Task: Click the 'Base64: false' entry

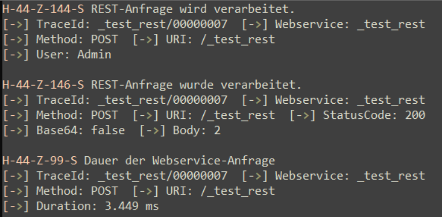Action: click(80, 130)
